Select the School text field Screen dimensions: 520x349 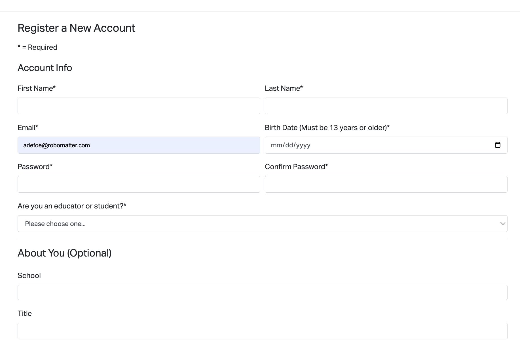[x=262, y=292]
